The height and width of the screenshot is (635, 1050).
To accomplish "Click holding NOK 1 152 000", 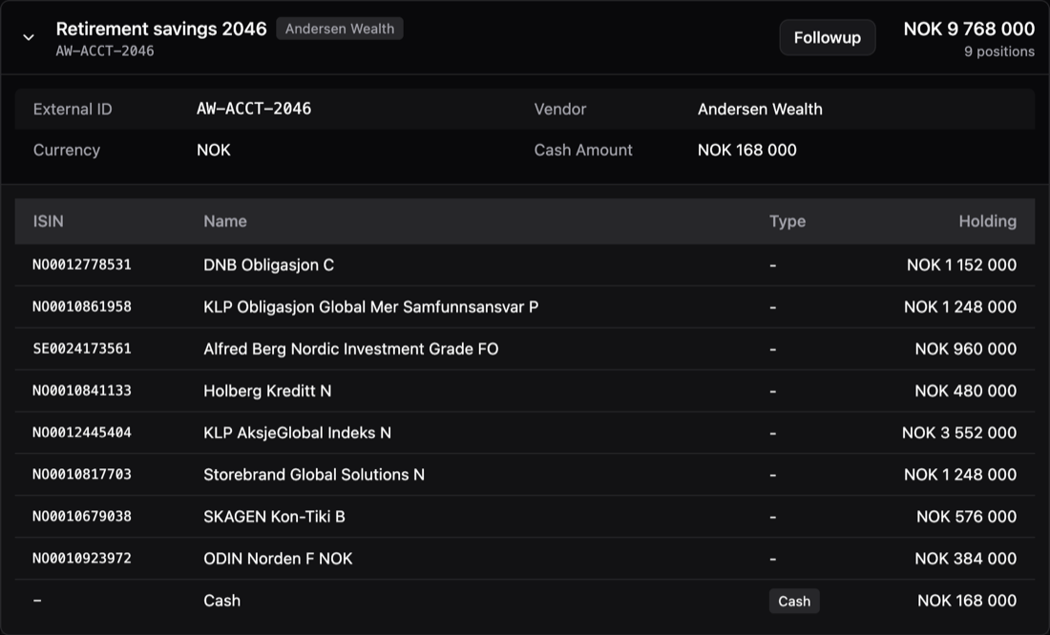I will point(961,265).
